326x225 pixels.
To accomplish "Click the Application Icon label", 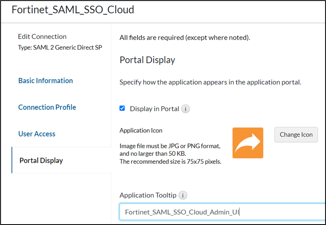I will coord(141,130).
